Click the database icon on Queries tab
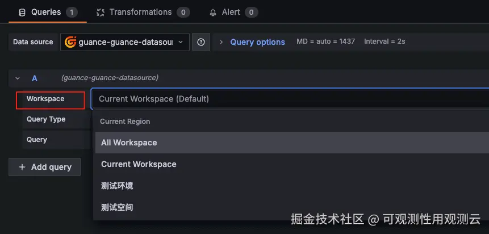The height and width of the screenshot is (234, 489). (x=22, y=12)
